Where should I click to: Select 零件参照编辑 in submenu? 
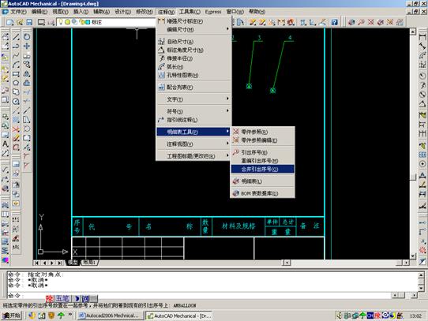point(263,140)
